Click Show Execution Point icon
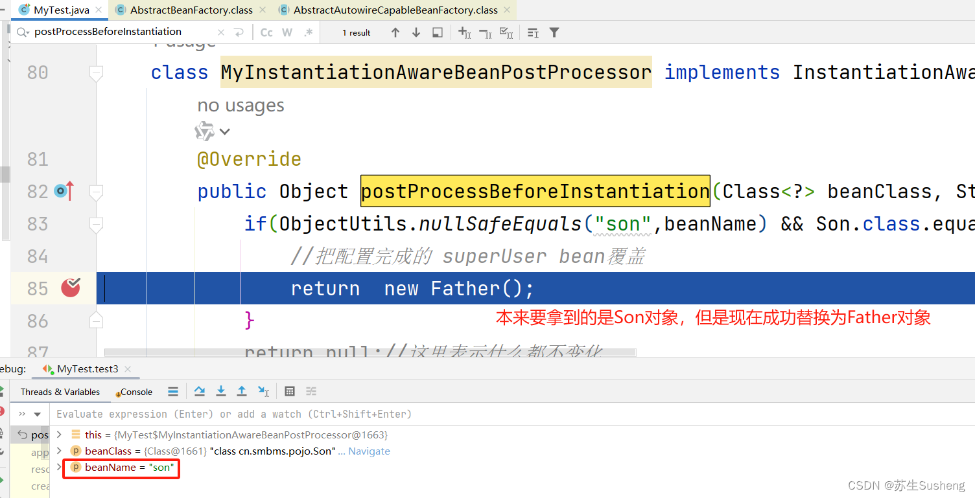This screenshot has width=975, height=498. (x=173, y=391)
